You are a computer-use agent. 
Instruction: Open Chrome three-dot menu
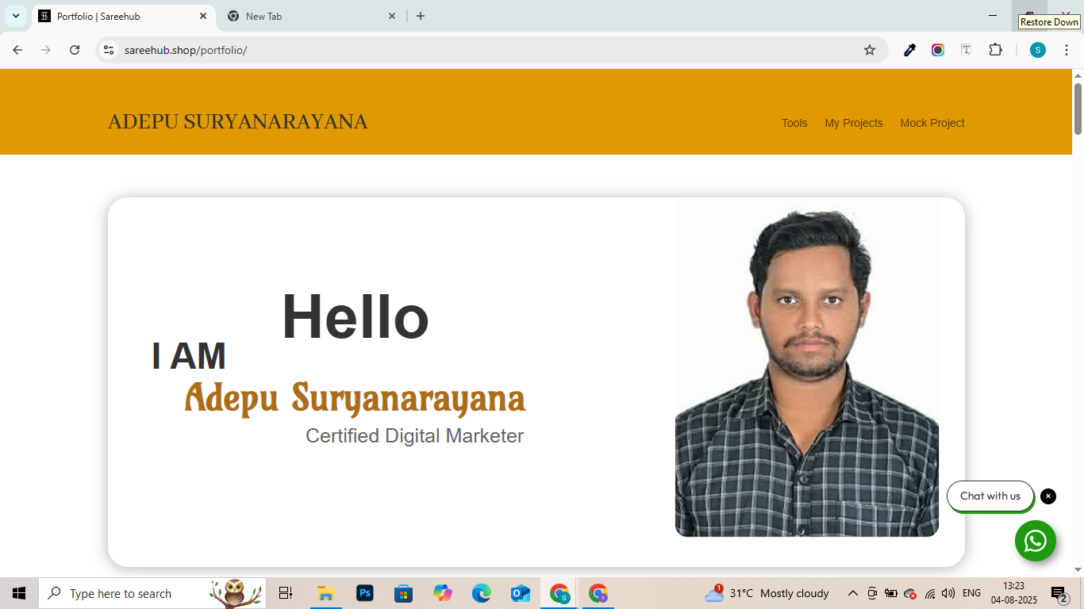click(x=1067, y=50)
